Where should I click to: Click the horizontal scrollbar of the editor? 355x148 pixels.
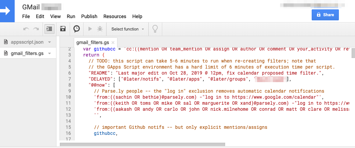(x=142, y=144)
